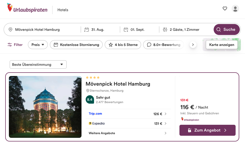Open Trip.com offer for 126 €
Image resolution: width=245 pixels, height=148 pixels.
pyautogui.click(x=128, y=114)
